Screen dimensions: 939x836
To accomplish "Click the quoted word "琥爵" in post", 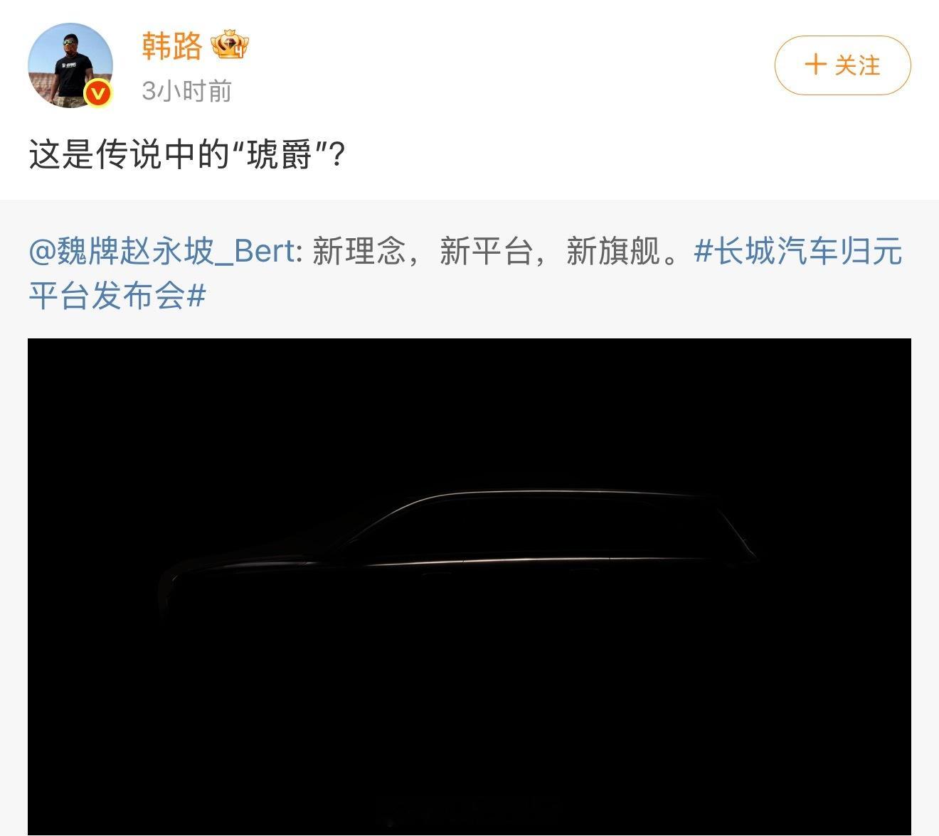I will (x=280, y=154).
